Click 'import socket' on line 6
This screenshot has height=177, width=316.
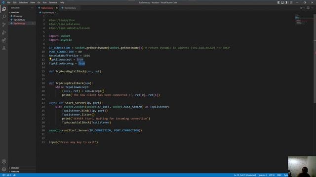pos(60,36)
